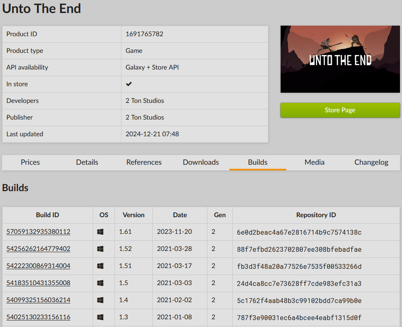This screenshot has height=327, width=402.
Task: Select product ID value 1691765782
Action: (144, 34)
